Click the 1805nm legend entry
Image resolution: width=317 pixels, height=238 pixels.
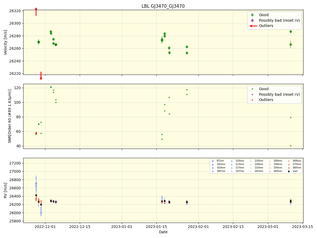tap(297, 168)
